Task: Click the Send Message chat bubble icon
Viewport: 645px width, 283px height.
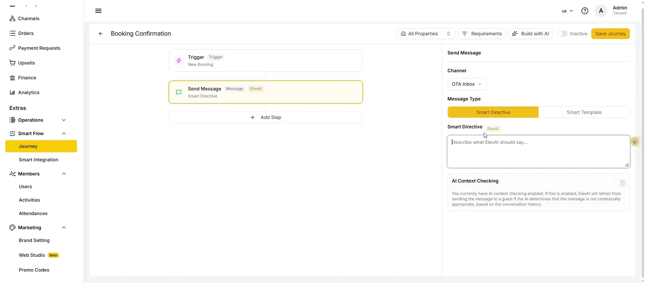Action: click(x=179, y=92)
